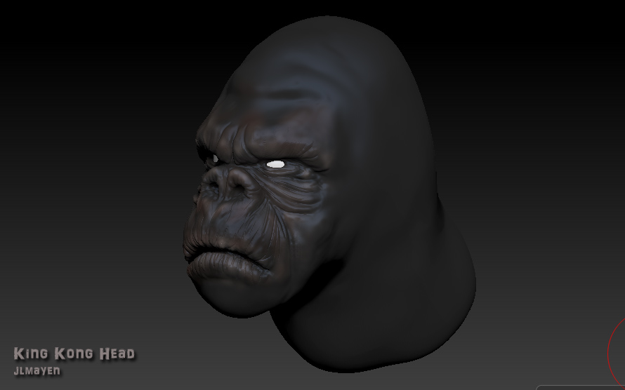
Task: Click the King Kong Head title text
Action: pyautogui.click(x=74, y=354)
